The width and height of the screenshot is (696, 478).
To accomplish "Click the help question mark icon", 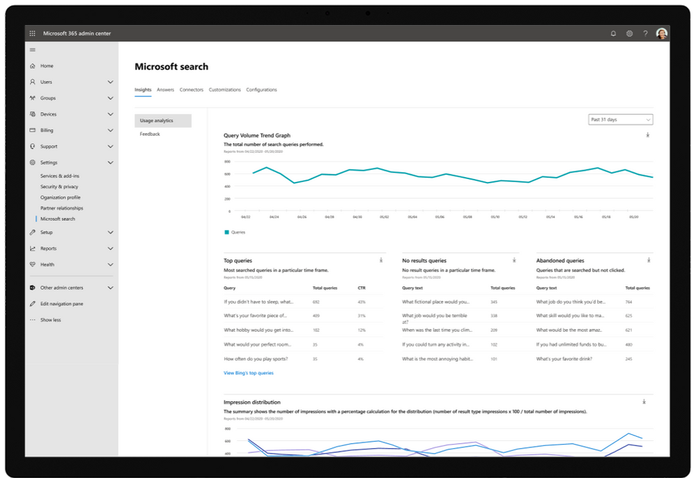I will 645,33.
